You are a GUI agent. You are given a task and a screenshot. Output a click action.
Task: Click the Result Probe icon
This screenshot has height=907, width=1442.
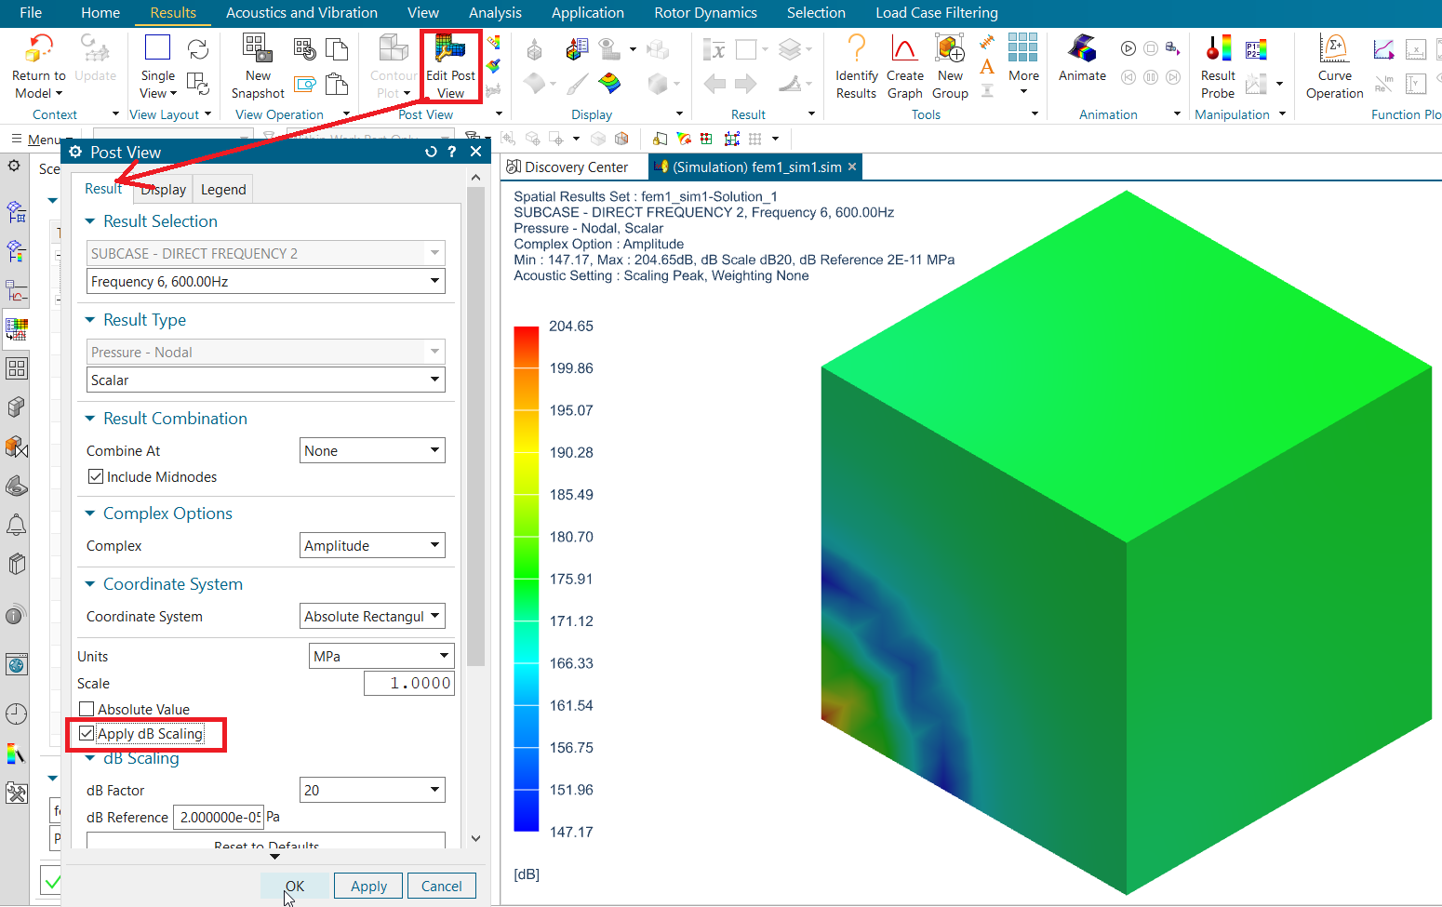[1218, 48]
